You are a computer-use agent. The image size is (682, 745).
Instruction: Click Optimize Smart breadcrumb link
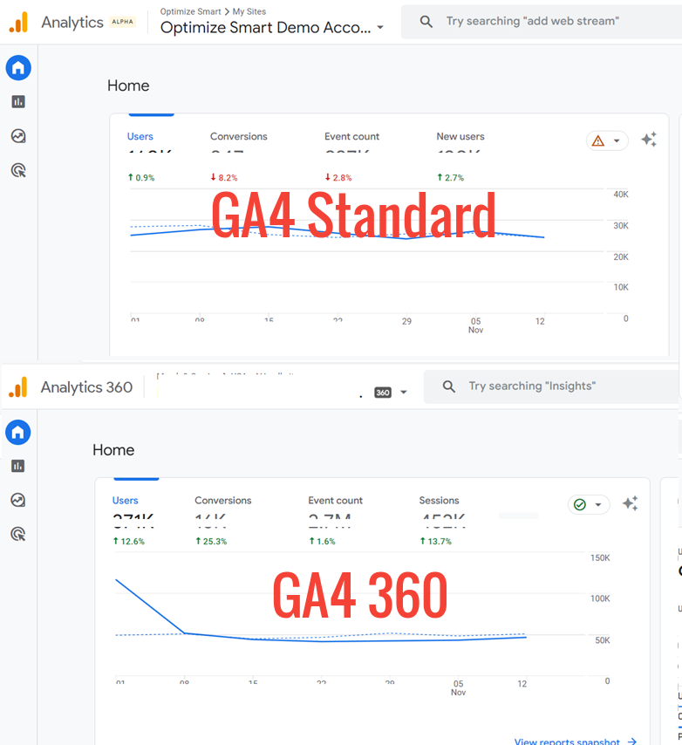click(x=190, y=11)
